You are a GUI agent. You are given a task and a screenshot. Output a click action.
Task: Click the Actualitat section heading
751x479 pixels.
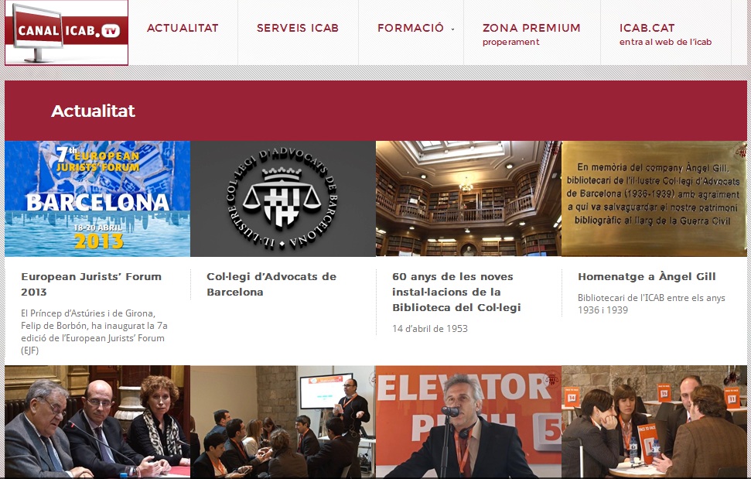tap(93, 111)
